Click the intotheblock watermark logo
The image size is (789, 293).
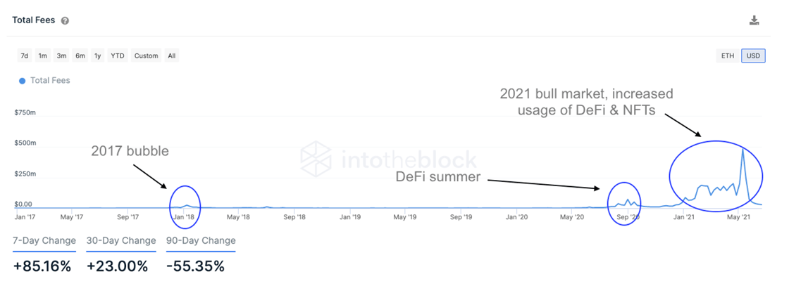(316, 159)
